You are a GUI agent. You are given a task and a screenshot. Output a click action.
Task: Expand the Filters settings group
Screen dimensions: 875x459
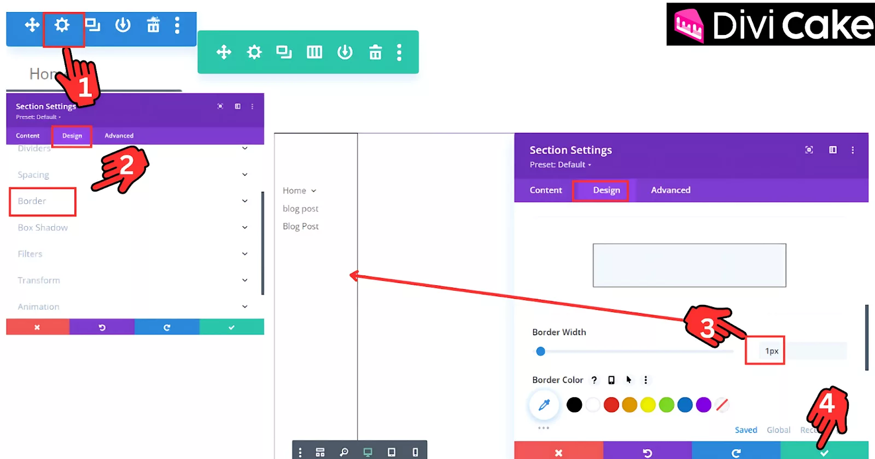(x=132, y=254)
